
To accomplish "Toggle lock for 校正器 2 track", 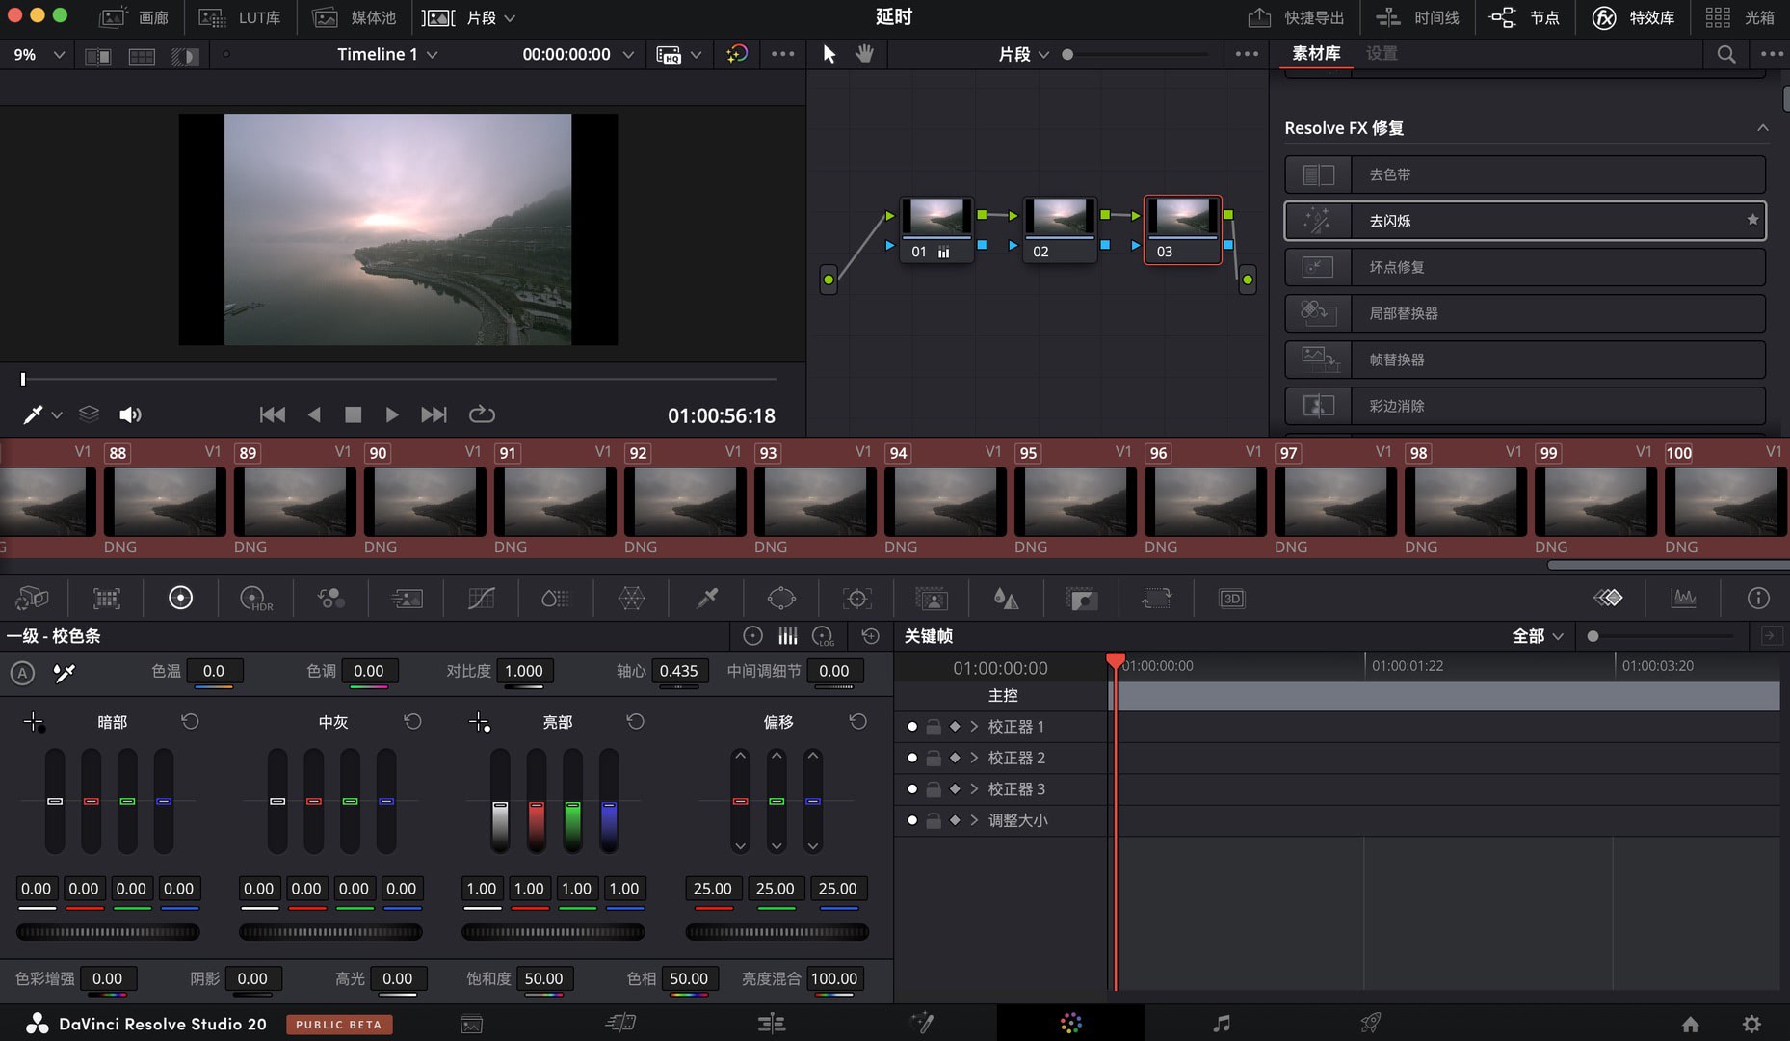I will [933, 759].
